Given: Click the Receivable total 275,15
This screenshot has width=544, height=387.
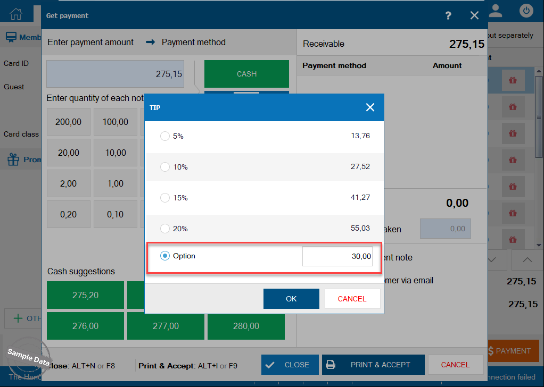Looking at the screenshot, I should tap(467, 44).
